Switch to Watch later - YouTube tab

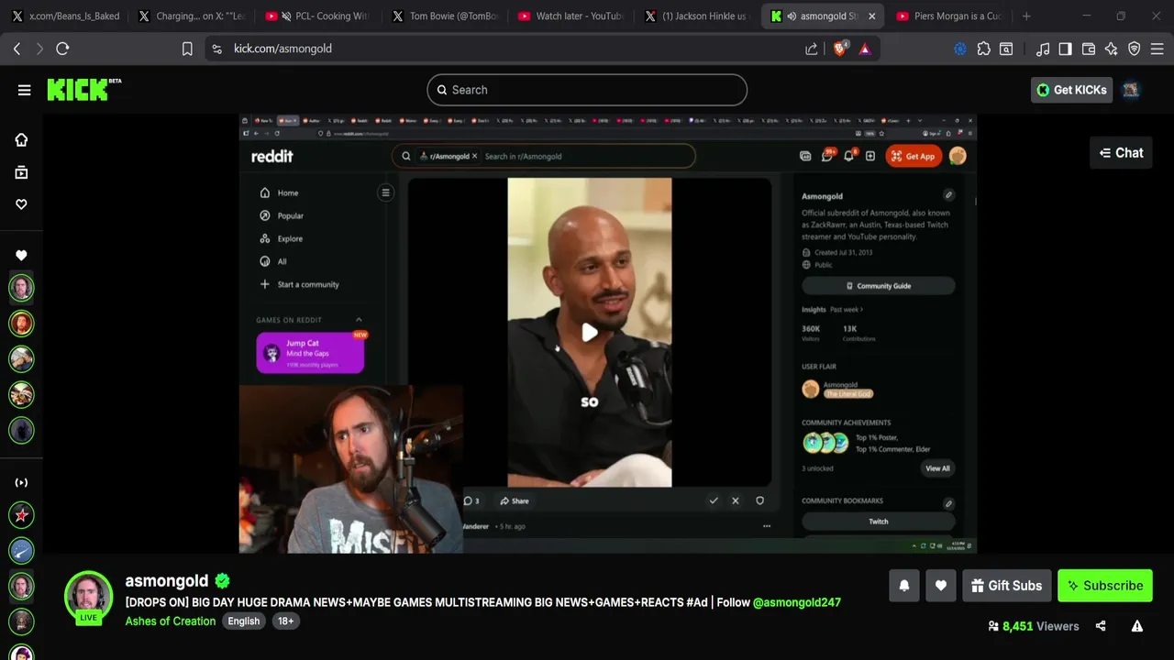(x=570, y=16)
